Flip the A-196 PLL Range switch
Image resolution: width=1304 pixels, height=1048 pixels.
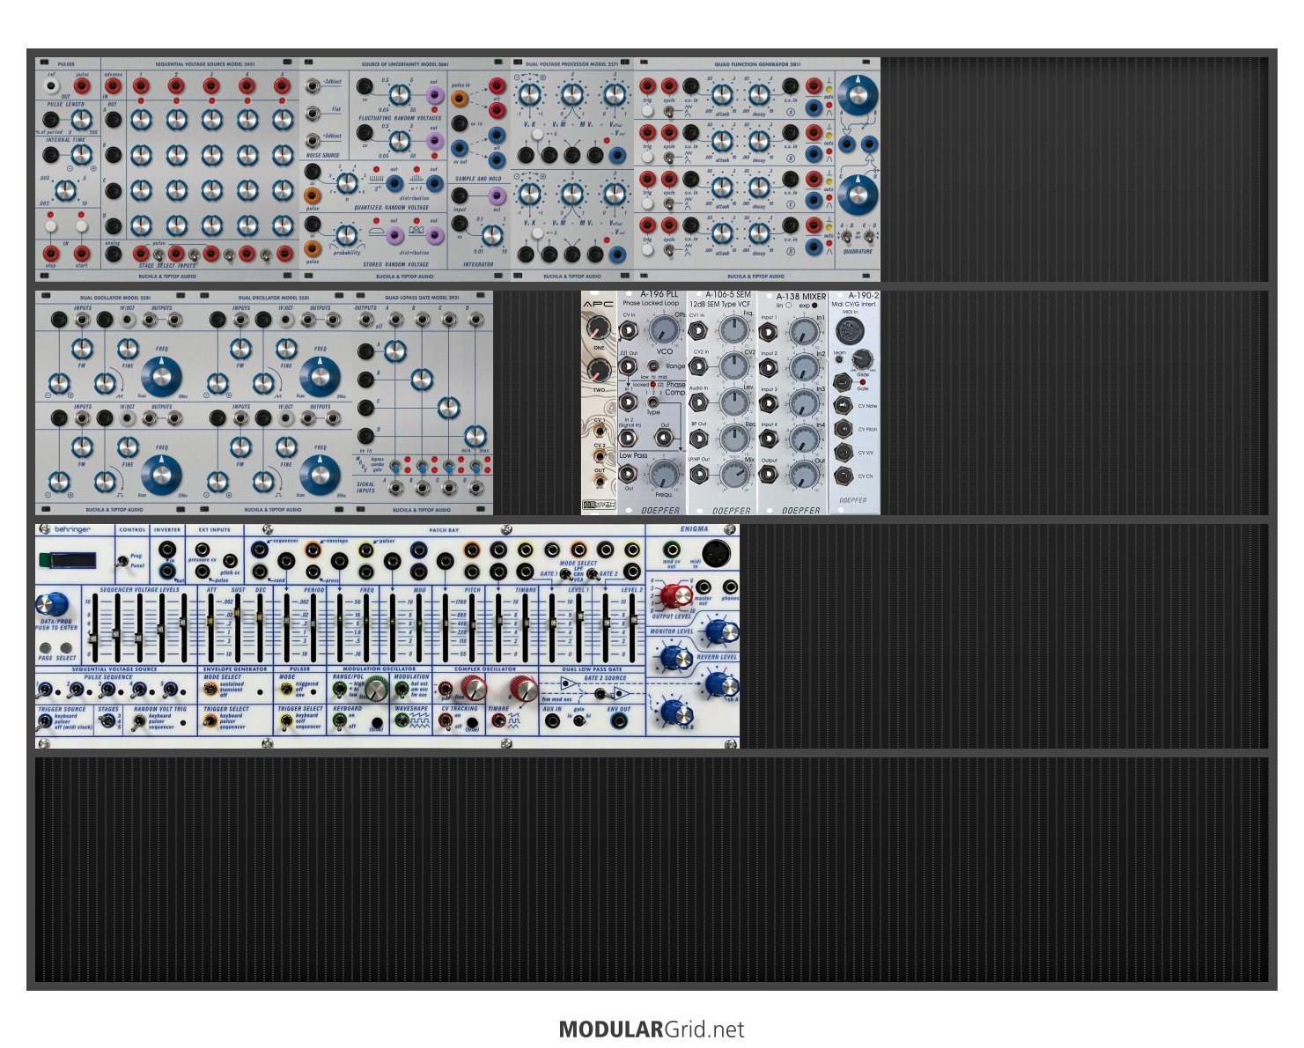click(x=653, y=365)
